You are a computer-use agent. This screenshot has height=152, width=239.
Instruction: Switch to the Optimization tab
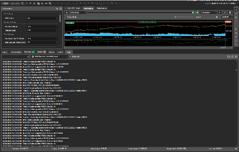(102, 8)
